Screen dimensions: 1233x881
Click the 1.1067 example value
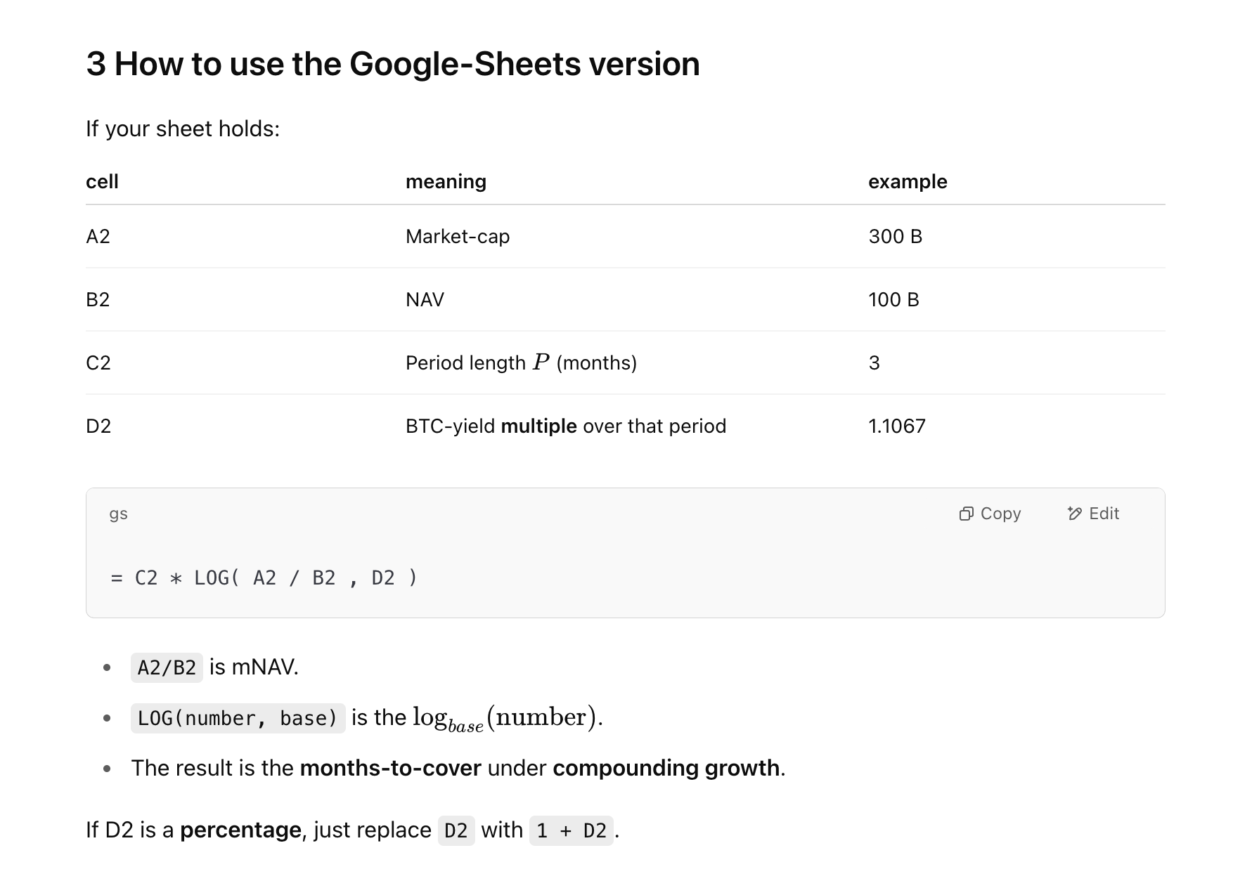point(897,426)
